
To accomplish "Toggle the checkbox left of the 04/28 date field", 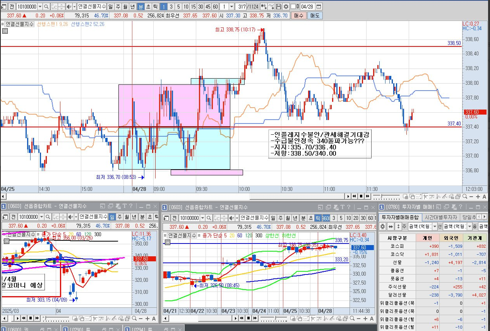I will point(293,7).
